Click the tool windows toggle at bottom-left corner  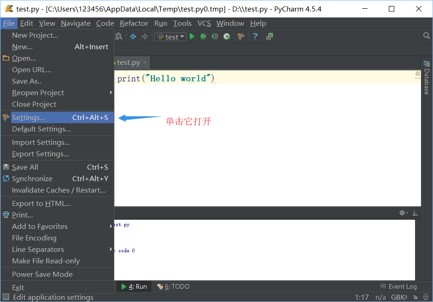tap(6, 297)
